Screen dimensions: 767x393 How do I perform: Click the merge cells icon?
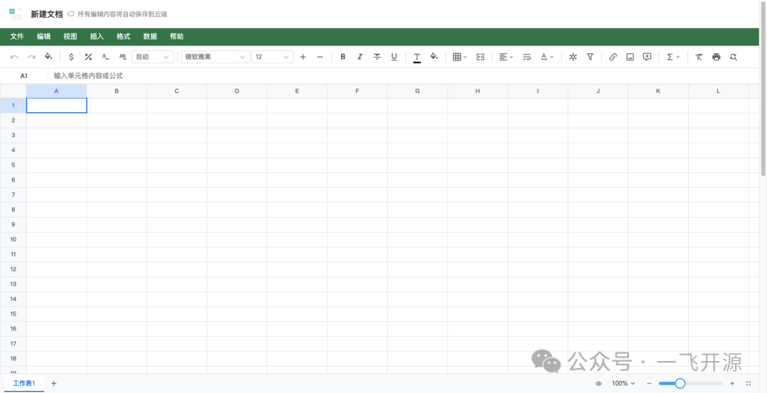(480, 57)
